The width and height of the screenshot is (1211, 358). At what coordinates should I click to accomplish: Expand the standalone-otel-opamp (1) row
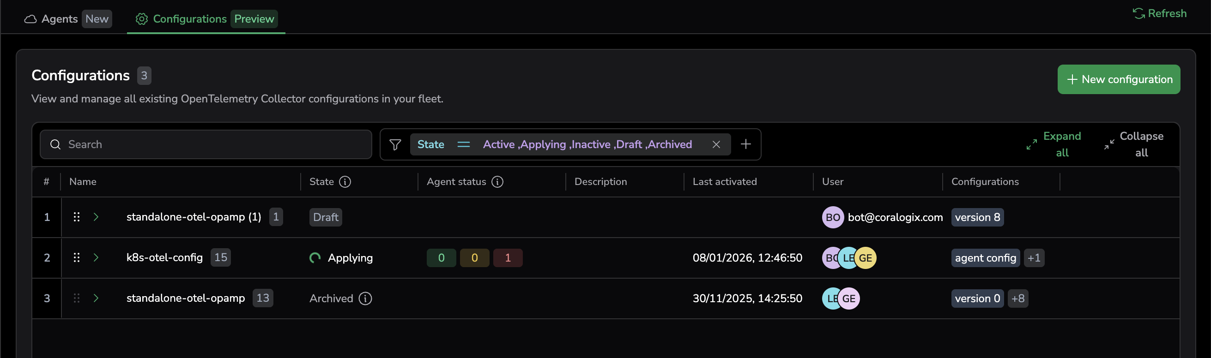(x=96, y=217)
